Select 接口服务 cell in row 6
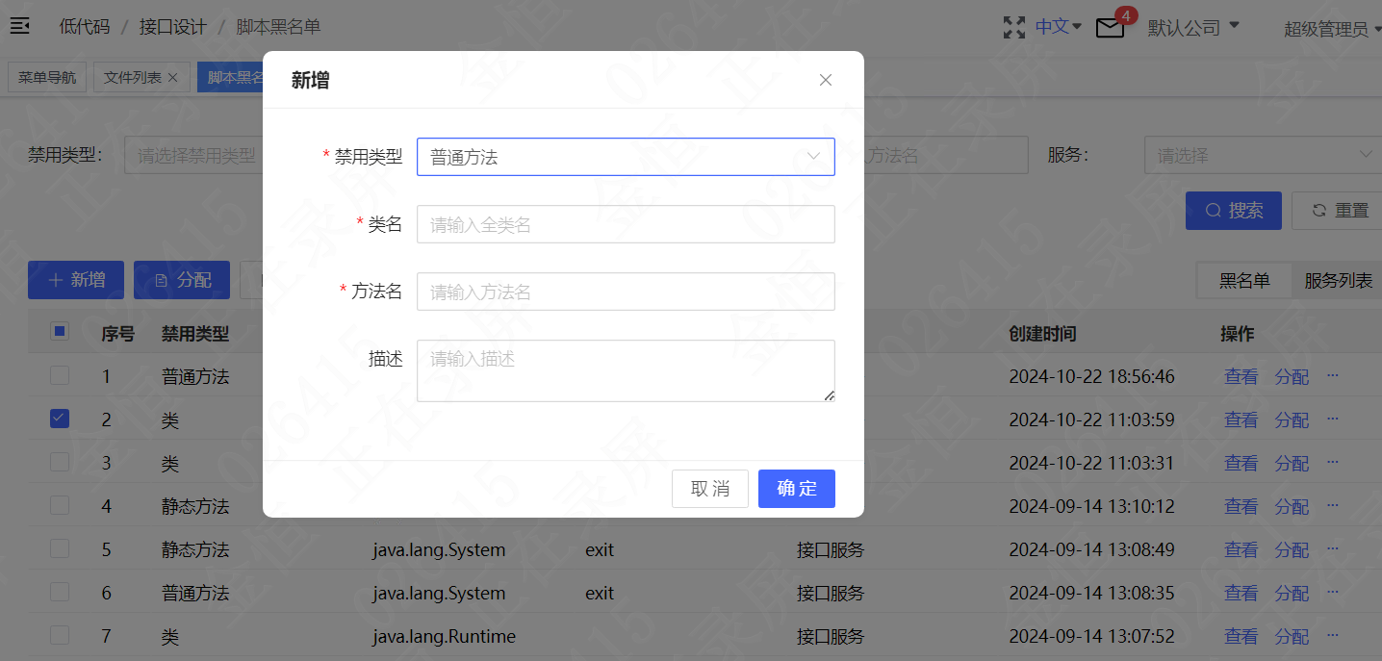This screenshot has height=661, width=1382. (x=831, y=594)
